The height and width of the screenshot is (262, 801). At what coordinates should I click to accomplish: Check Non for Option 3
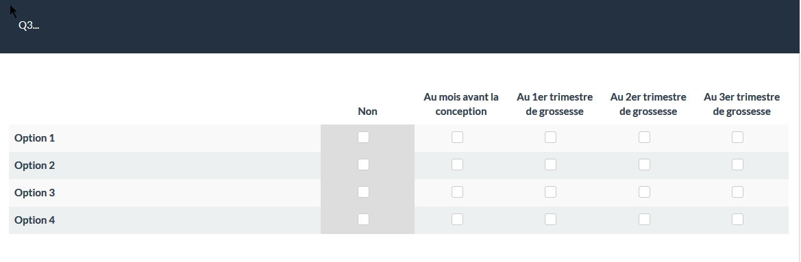tap(363, 192)
